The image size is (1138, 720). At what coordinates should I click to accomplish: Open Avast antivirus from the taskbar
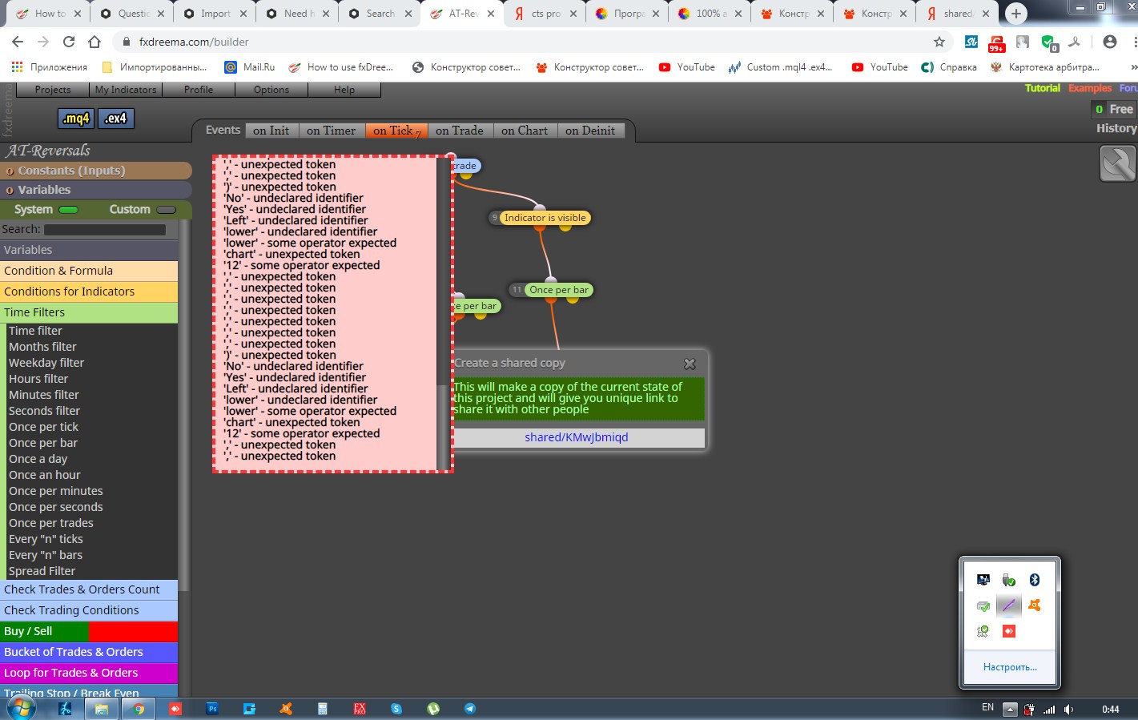[x=286, y=709]
